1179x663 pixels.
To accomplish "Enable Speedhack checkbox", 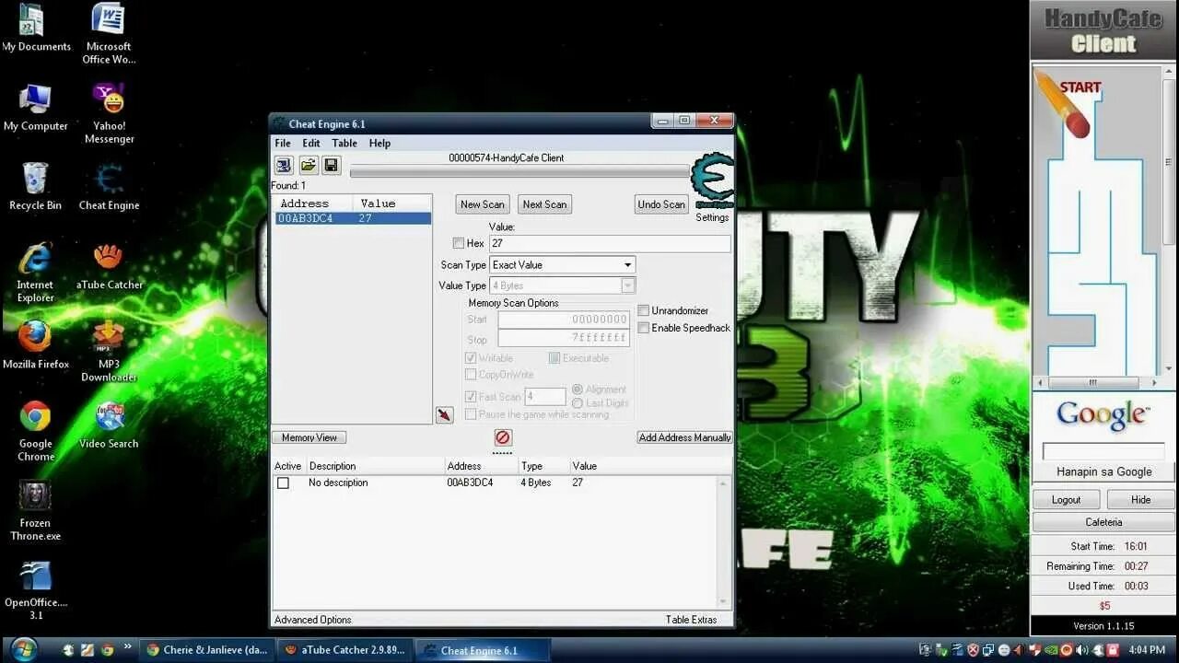I will tap(643, 328).
